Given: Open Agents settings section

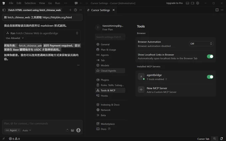Looking at the screenshot, I should (x=110, y=55).
